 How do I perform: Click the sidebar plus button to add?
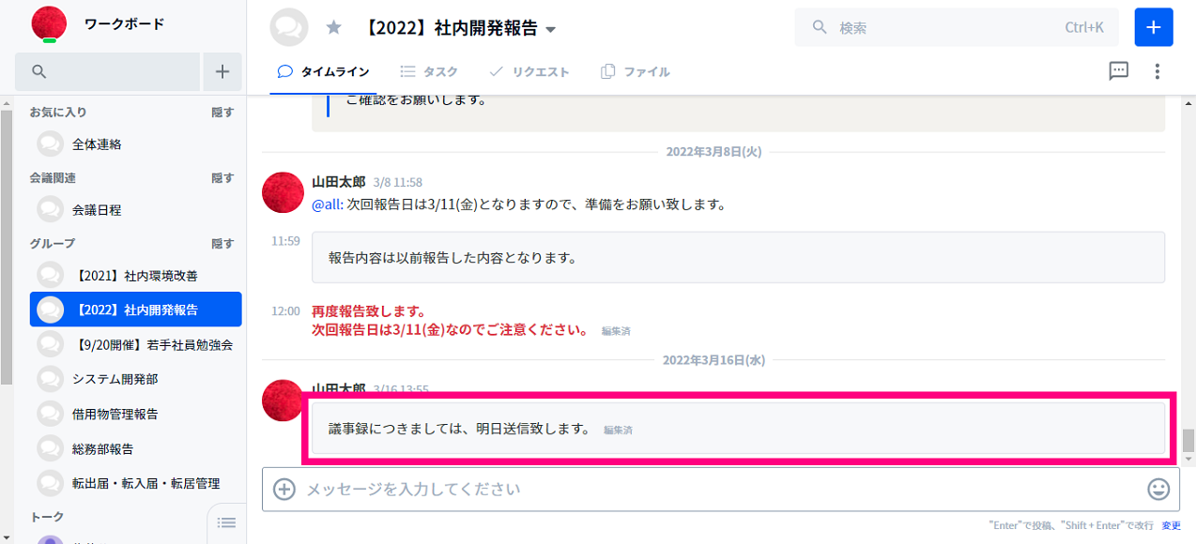222,71
